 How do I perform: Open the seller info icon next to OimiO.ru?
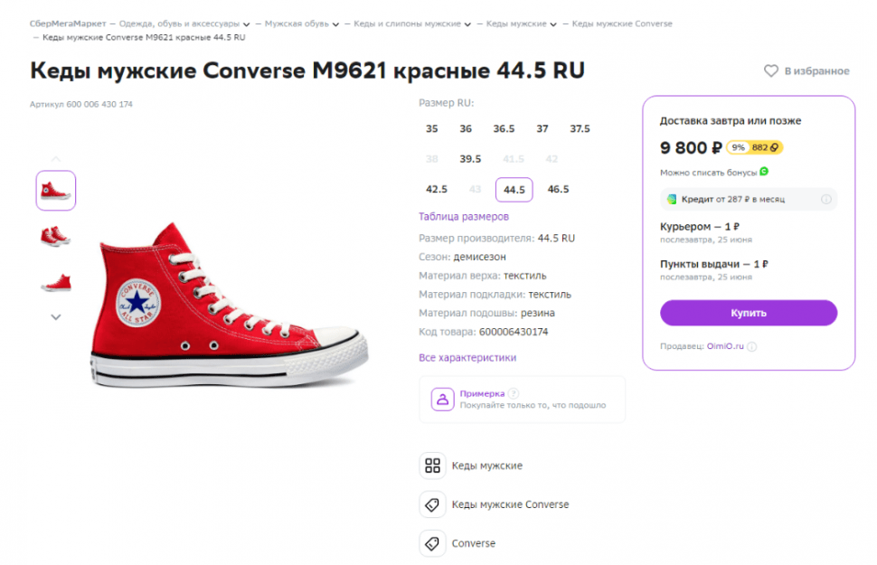pos(751,346)
